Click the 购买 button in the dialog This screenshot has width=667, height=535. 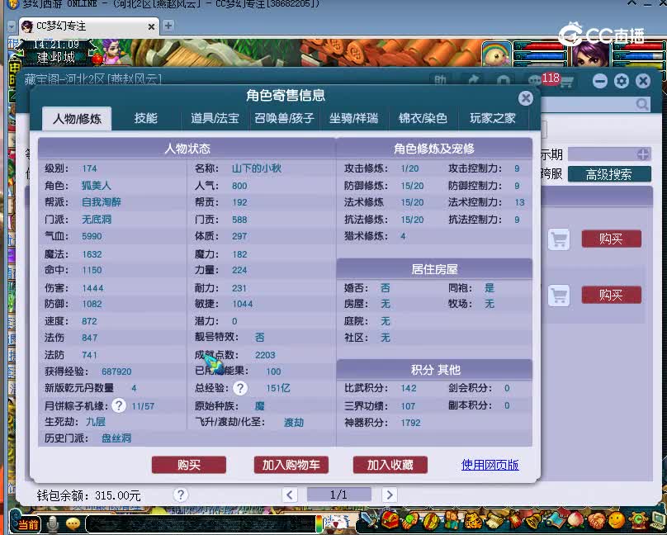[x=189, y=465]
